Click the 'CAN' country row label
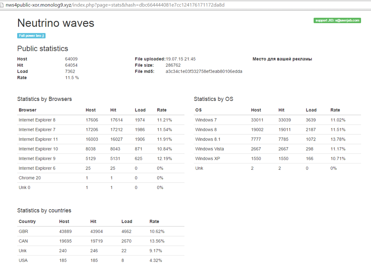The image size is (371, 265). tap(23, 241)
